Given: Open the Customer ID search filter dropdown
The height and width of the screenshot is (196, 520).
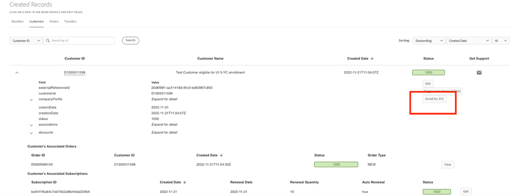Looking at the screenshot, I should point(26,40).
